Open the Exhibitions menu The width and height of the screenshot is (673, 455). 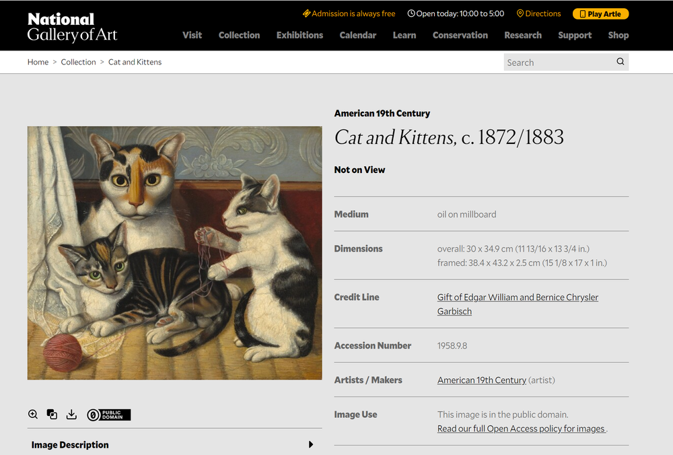point(299,35)
